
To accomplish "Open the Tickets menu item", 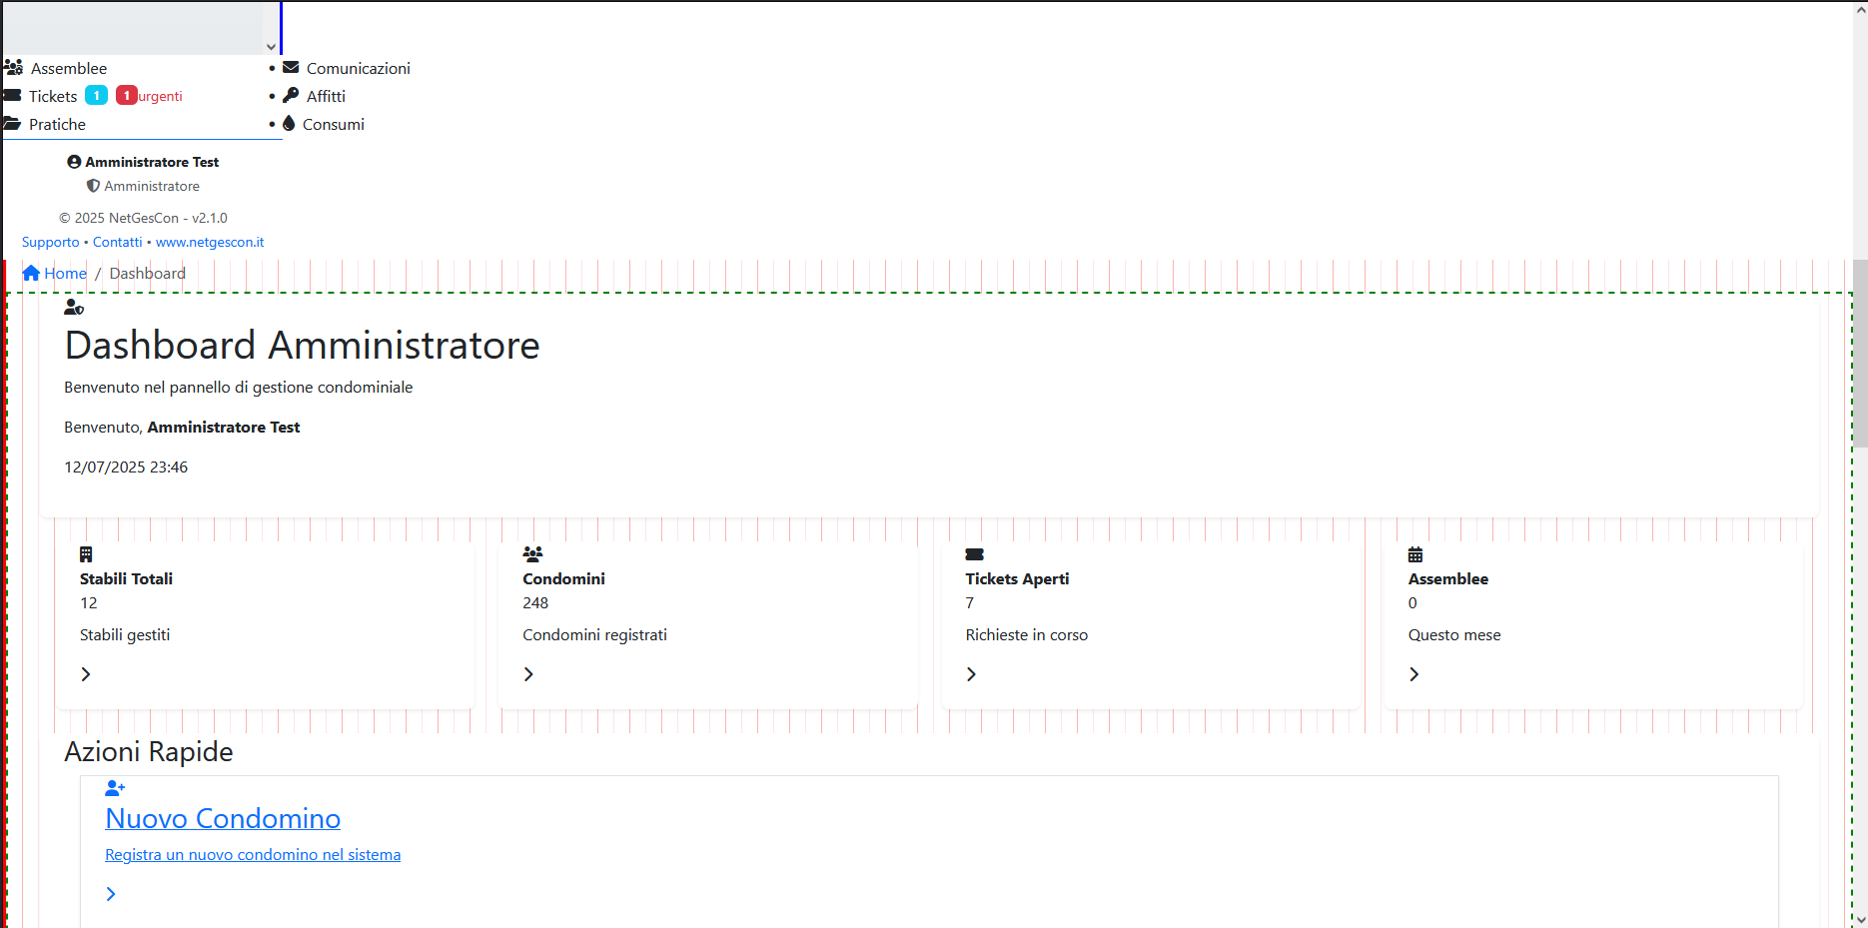I will (53, 96).
